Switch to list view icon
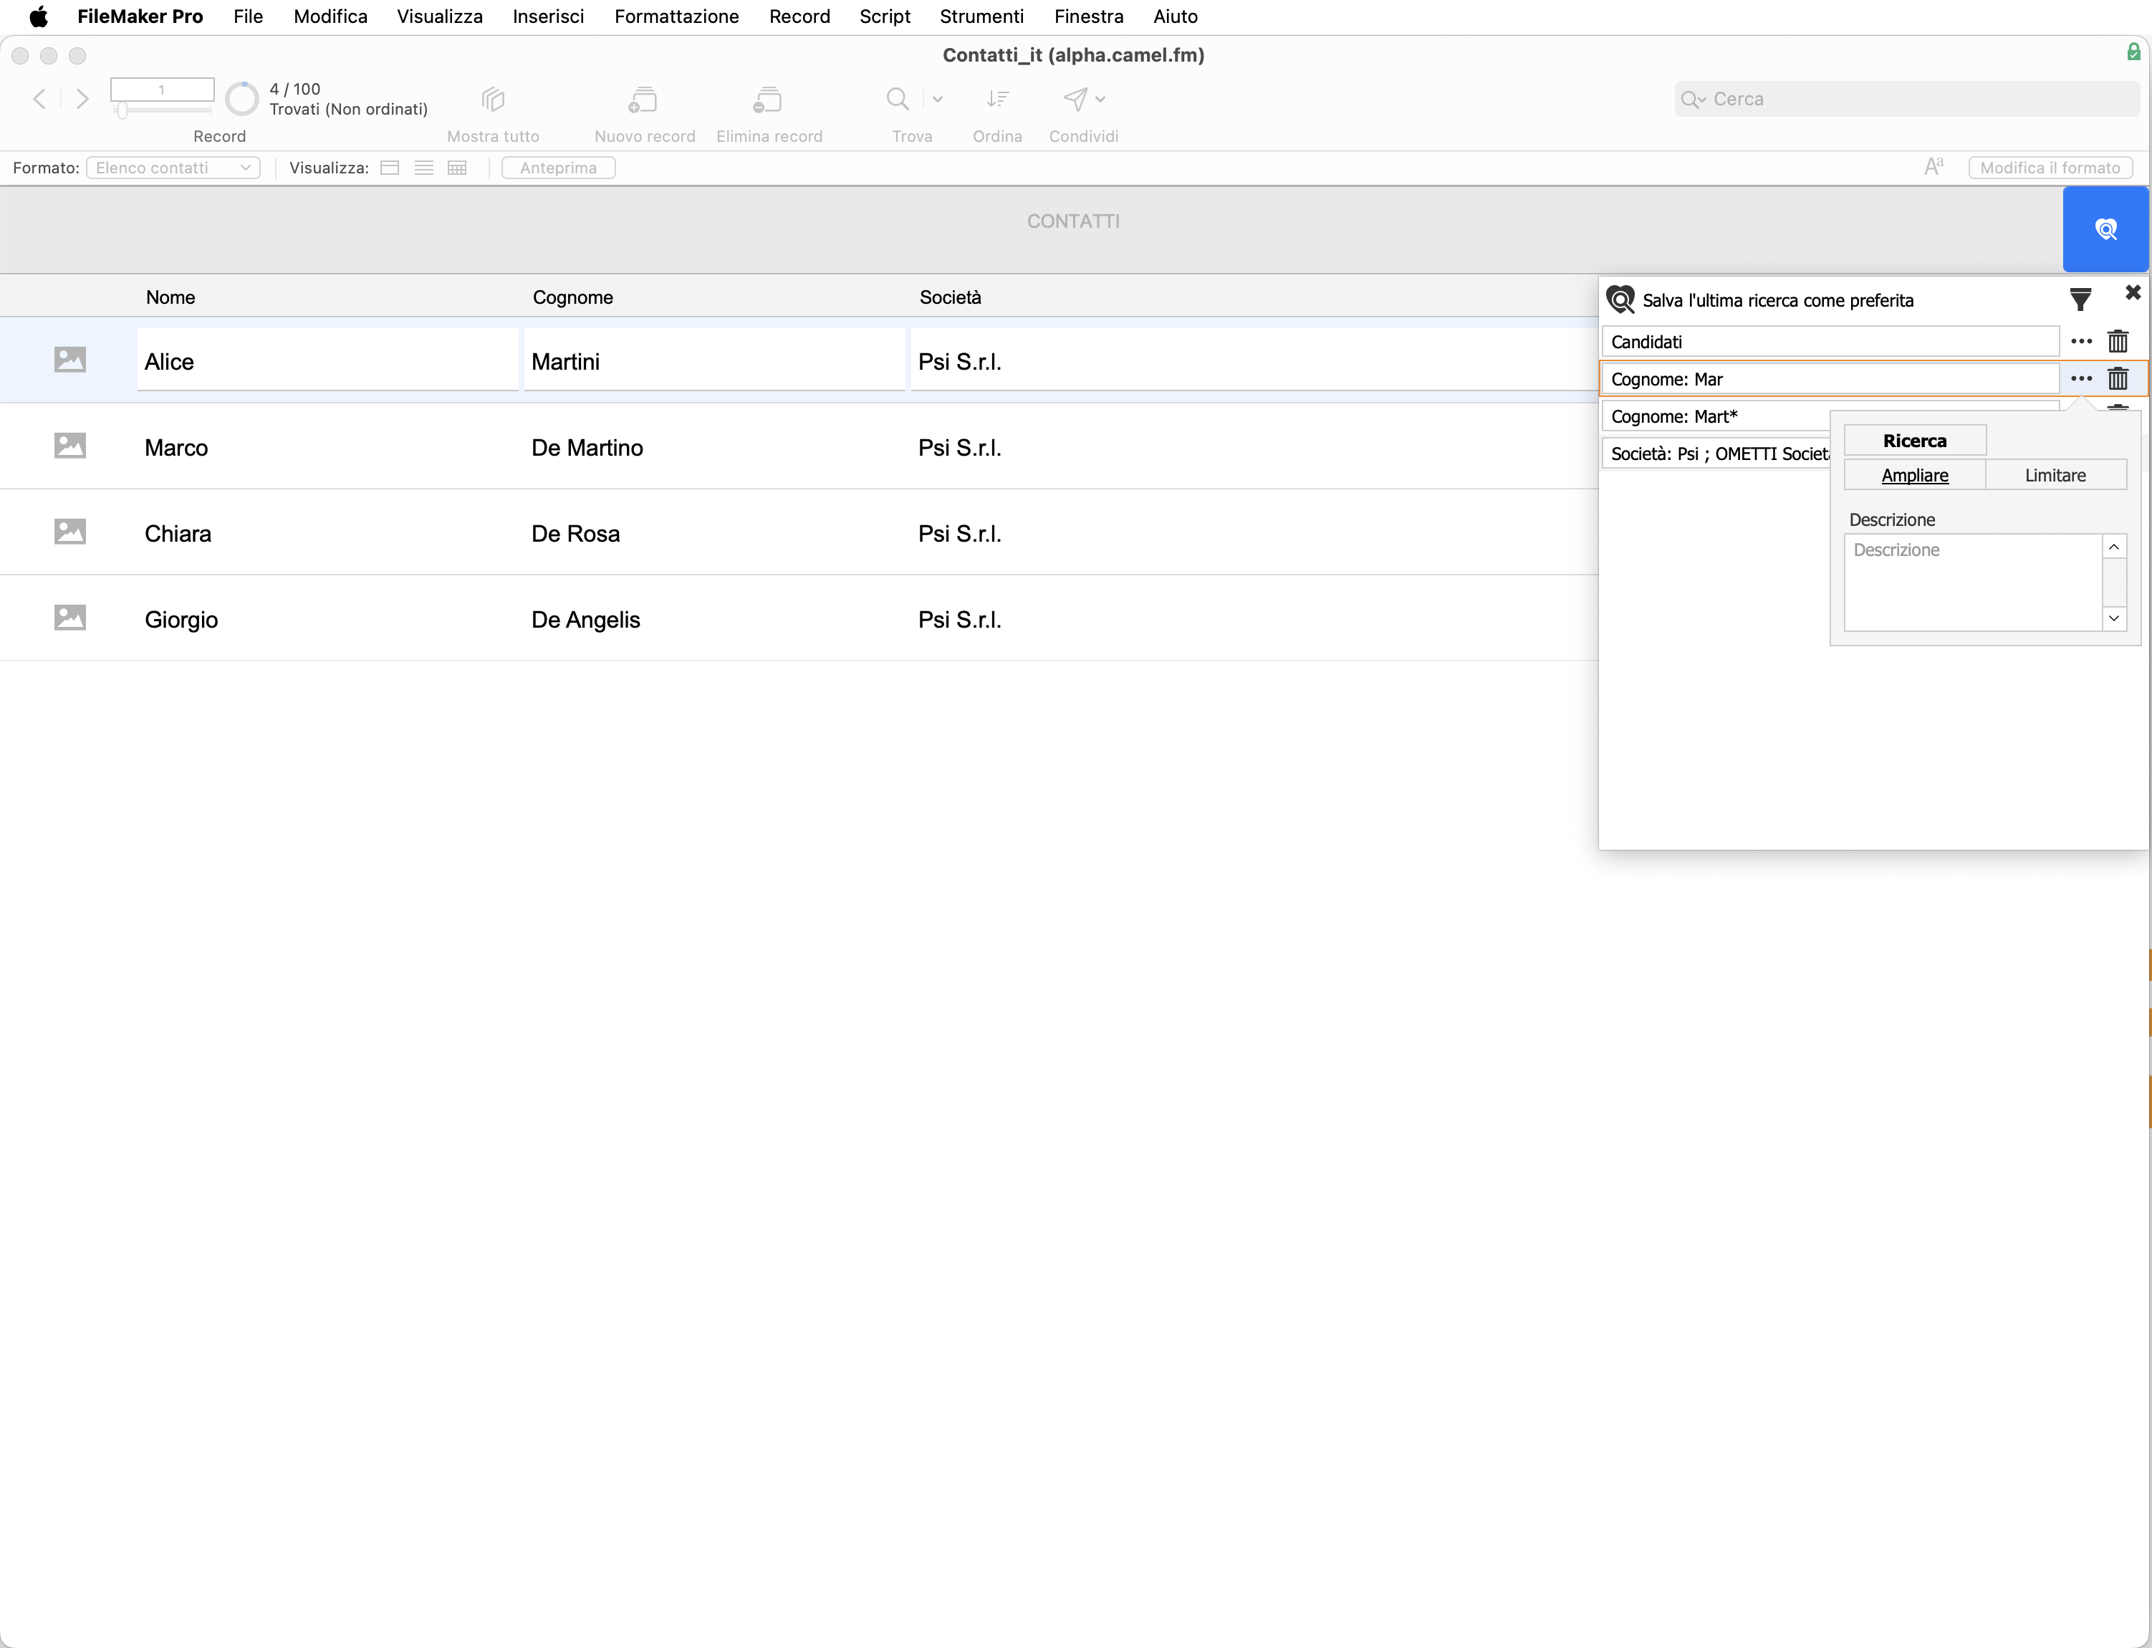 [x=423, y=168]
